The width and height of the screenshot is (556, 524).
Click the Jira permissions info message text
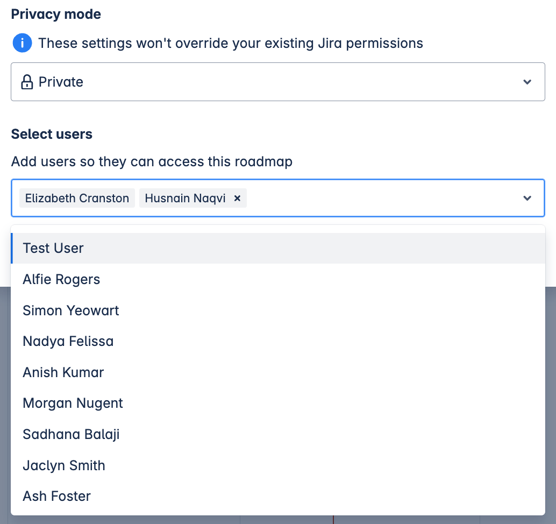point(230,43)
